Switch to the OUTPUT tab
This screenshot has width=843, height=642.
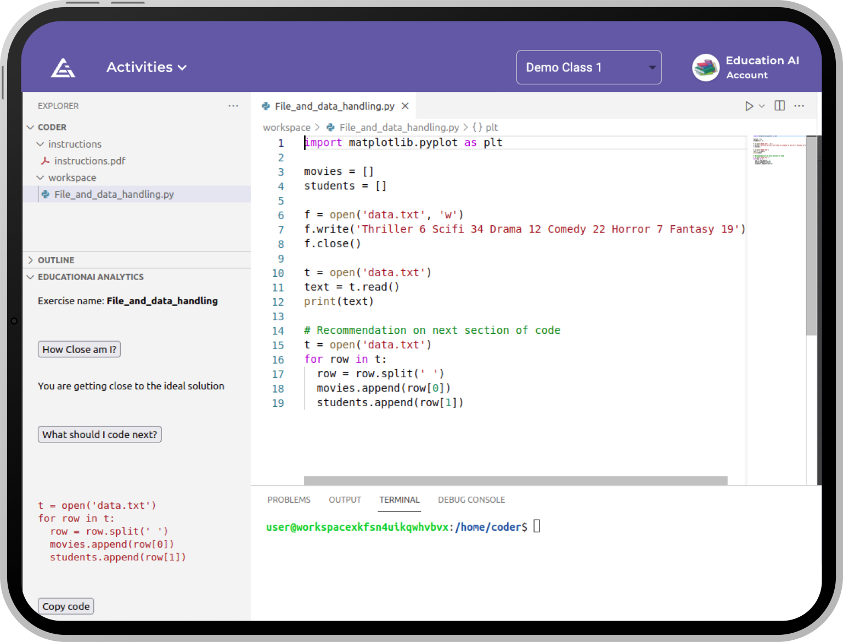[x=345, y=499]
